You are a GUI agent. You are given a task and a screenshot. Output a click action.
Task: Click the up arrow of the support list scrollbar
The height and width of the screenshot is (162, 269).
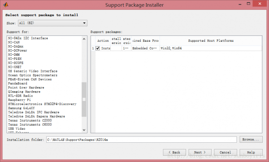point(84,39)
